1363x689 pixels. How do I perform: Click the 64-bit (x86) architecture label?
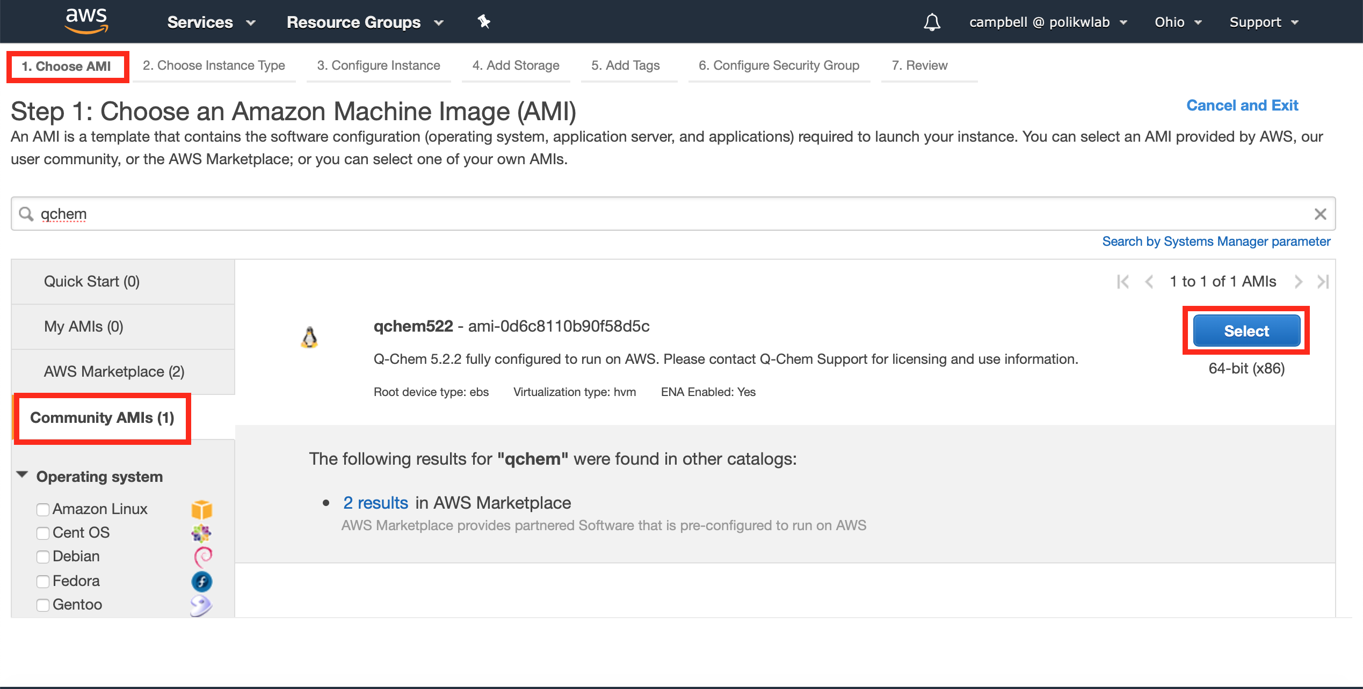(x=1246, y=369)
